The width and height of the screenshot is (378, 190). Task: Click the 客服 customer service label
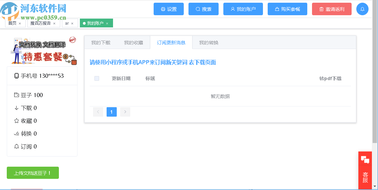click(365, 177)
